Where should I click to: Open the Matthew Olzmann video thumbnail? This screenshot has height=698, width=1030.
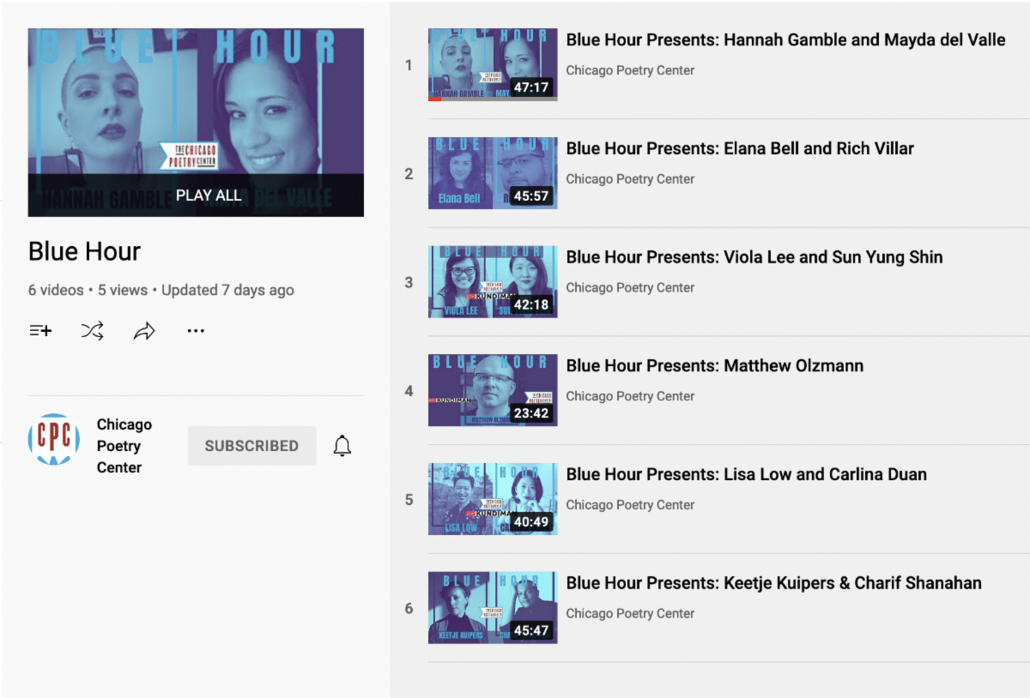493,390
